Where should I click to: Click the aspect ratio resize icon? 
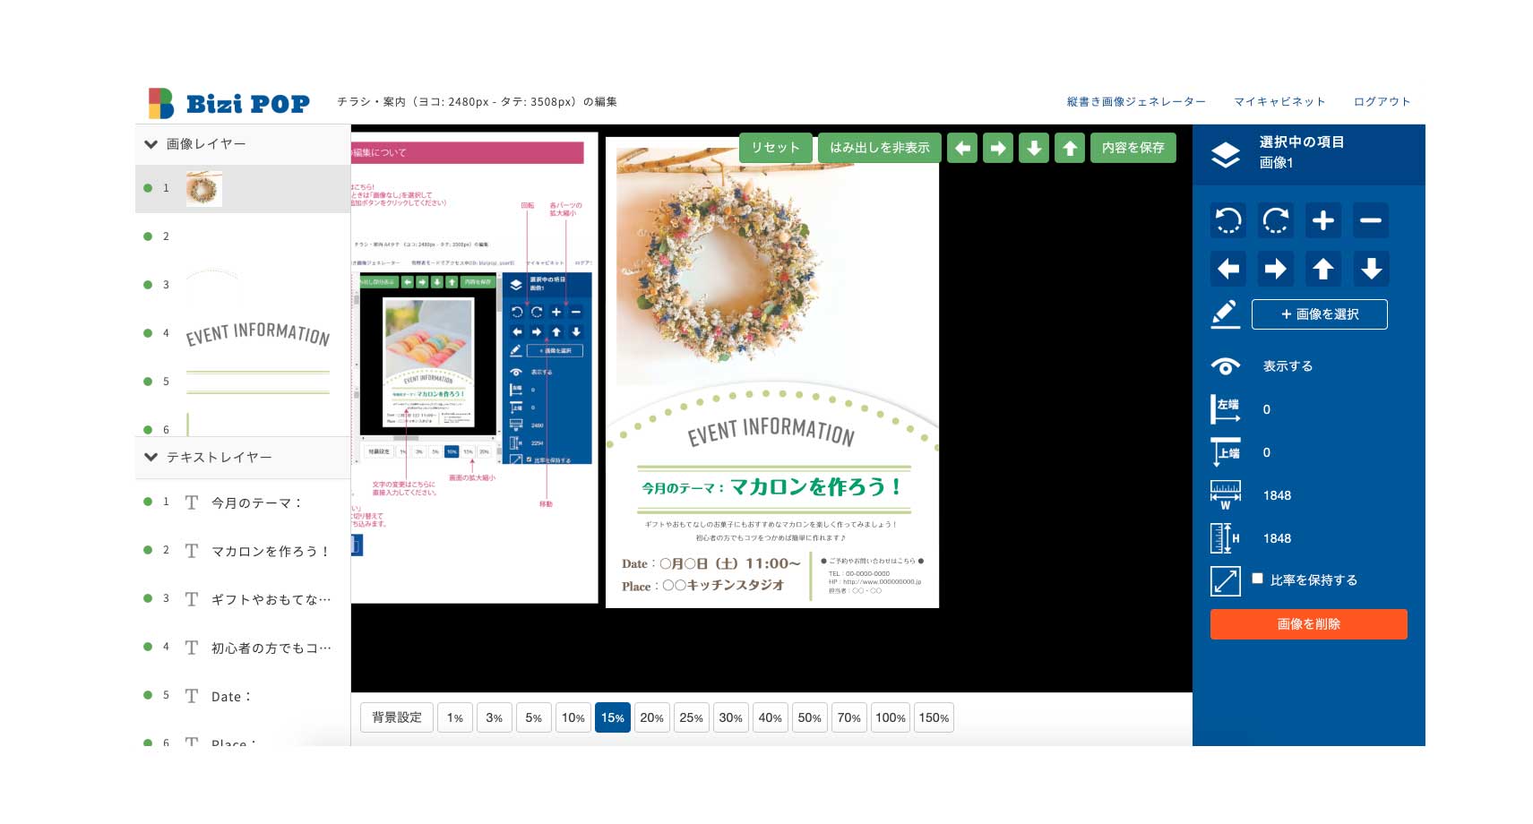(1225, 581)
